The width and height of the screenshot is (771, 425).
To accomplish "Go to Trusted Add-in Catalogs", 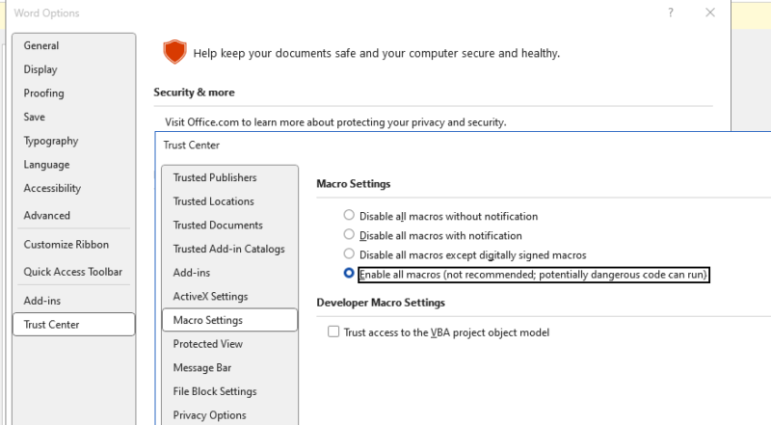I will [x=228, y=249].
